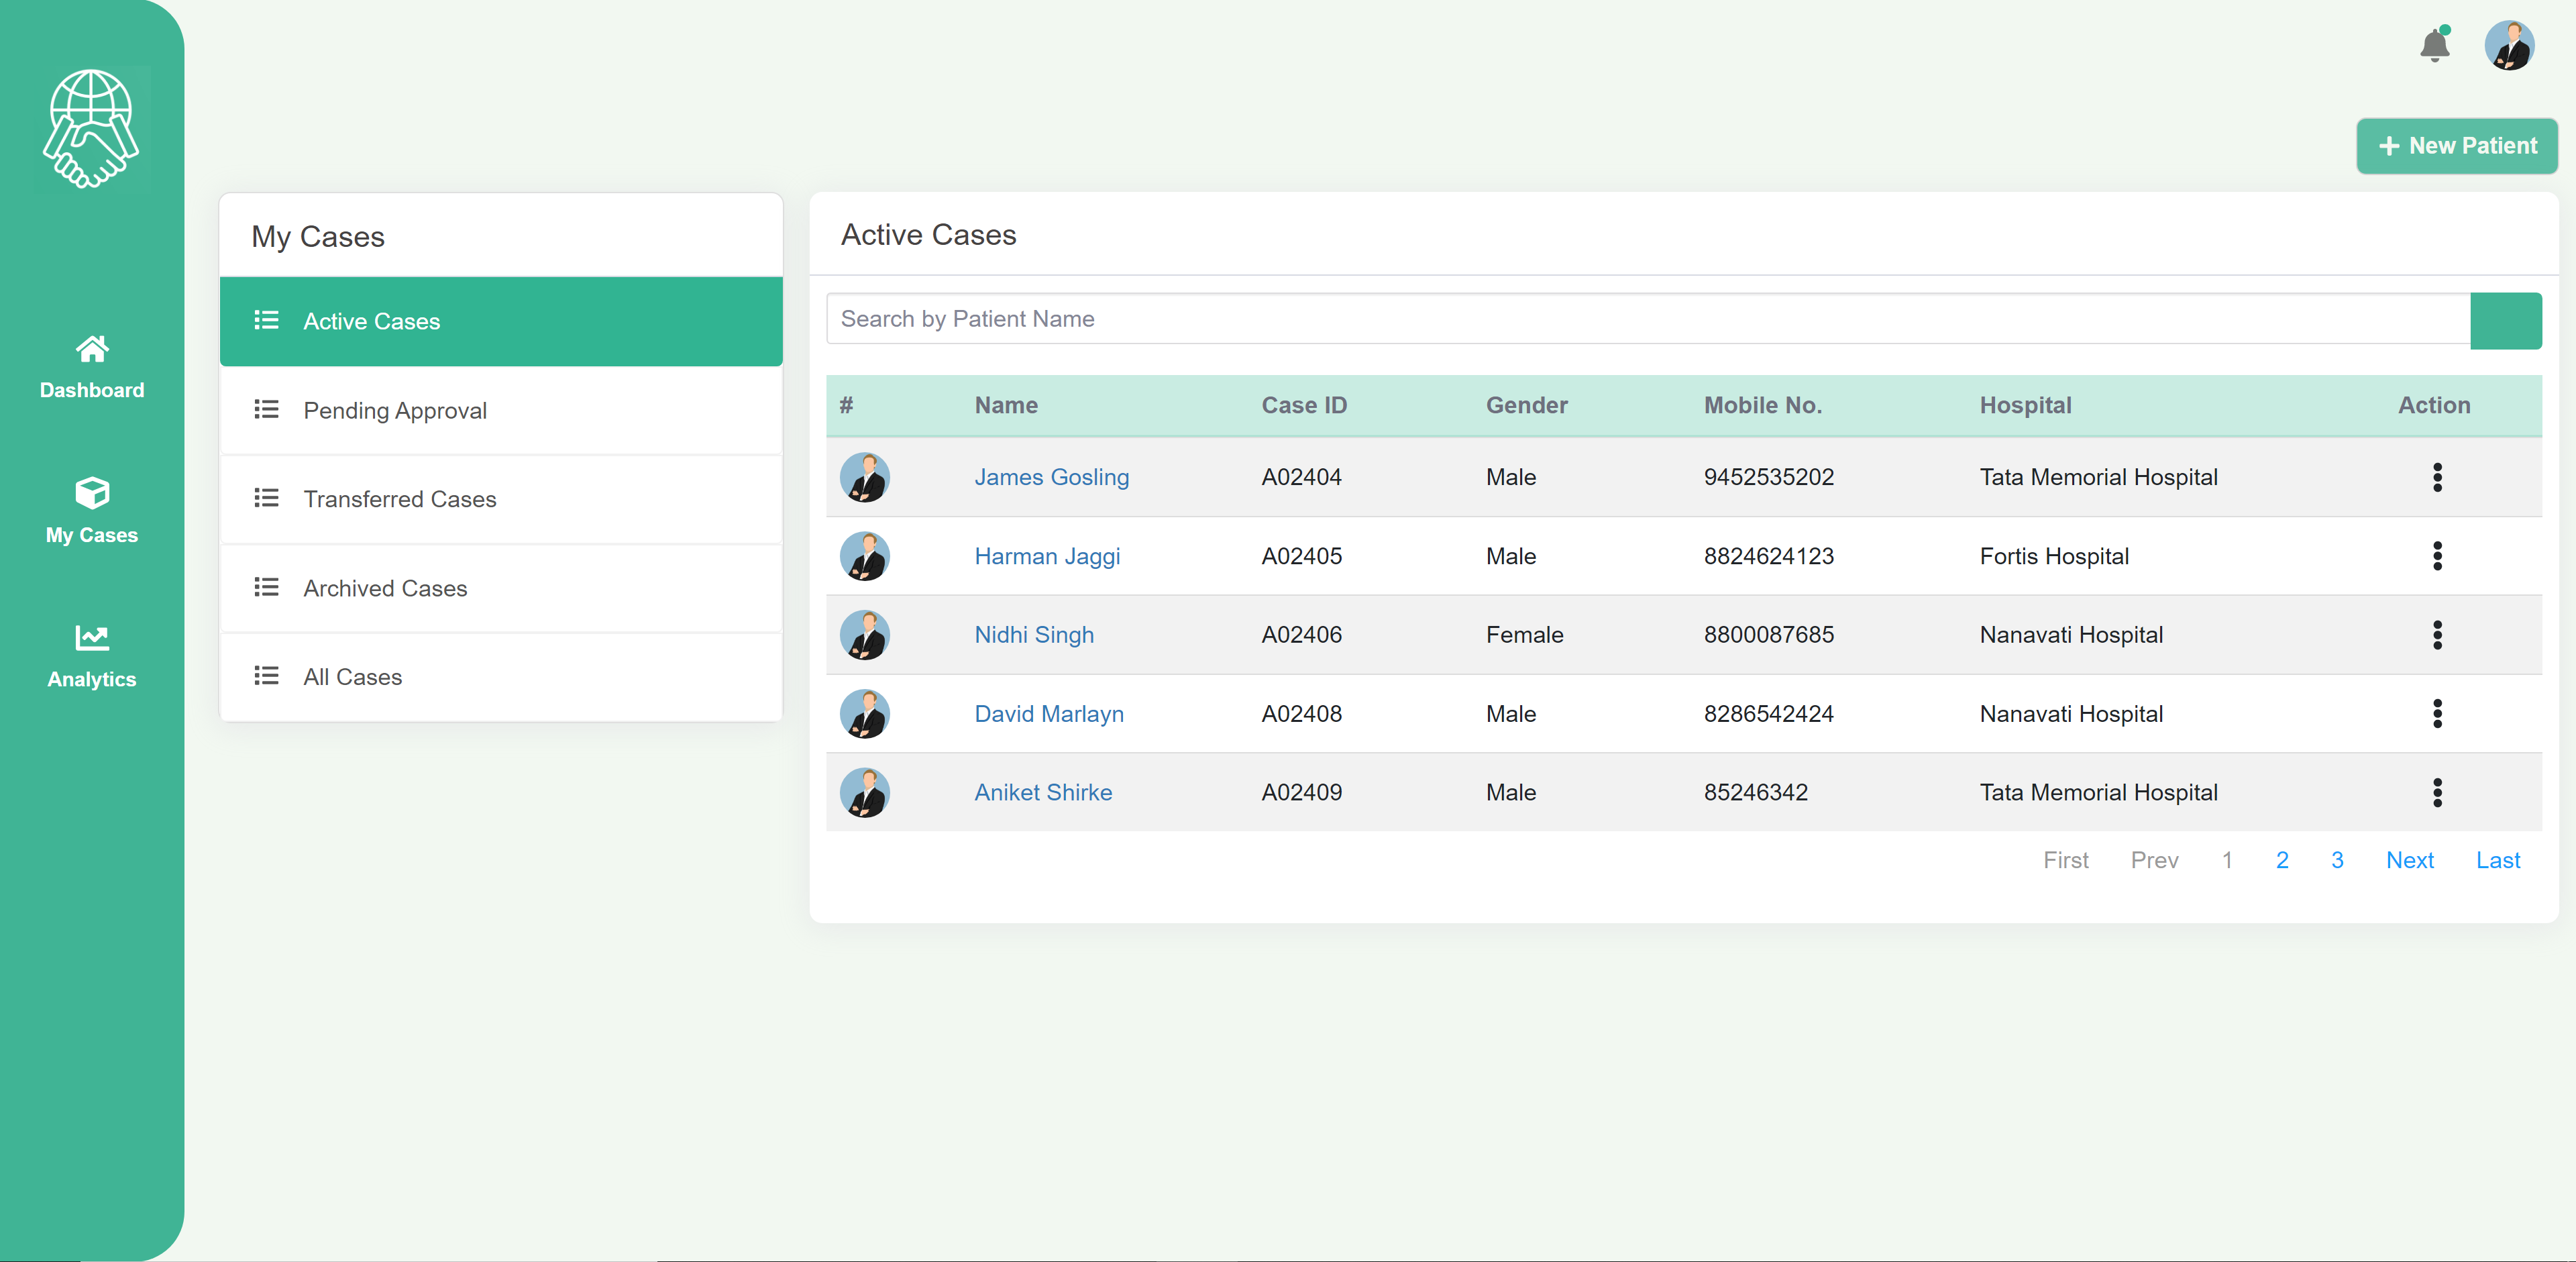Image resolution: width=2576 pixels, height=1262 pixels.
Task: Click the handshake globe logo
Action: [x=91, y=128]
